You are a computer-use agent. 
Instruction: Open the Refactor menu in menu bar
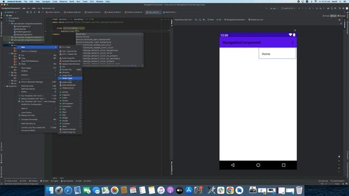coord(63,2)
